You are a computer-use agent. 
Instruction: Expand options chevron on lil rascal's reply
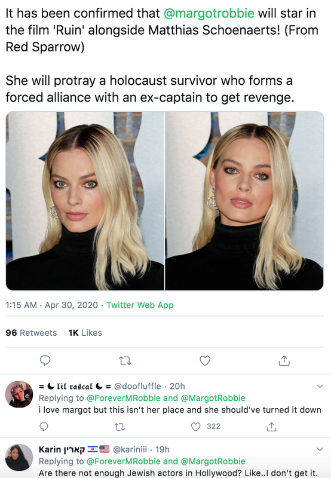click(320, 386)
